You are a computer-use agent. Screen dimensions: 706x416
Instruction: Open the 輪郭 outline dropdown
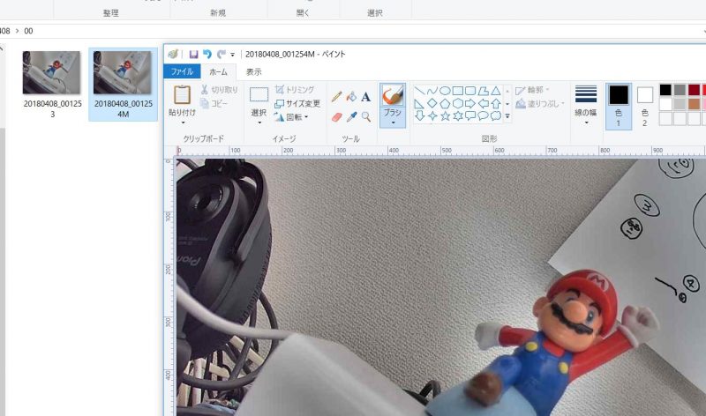534,90
